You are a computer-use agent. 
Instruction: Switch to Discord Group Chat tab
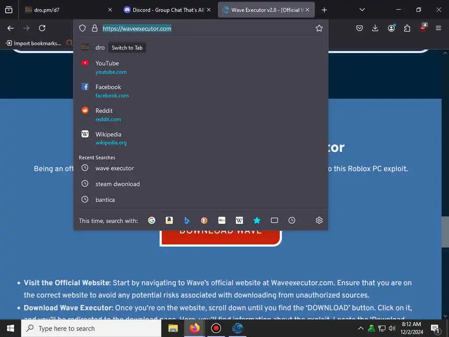167,10
